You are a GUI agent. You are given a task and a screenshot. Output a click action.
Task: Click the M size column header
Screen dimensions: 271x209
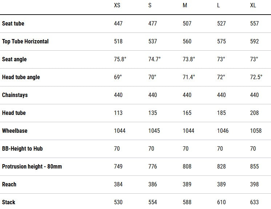pyautogui.click(x=185, y=5)
